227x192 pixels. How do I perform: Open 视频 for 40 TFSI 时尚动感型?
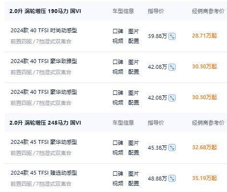tap(118, 41)
